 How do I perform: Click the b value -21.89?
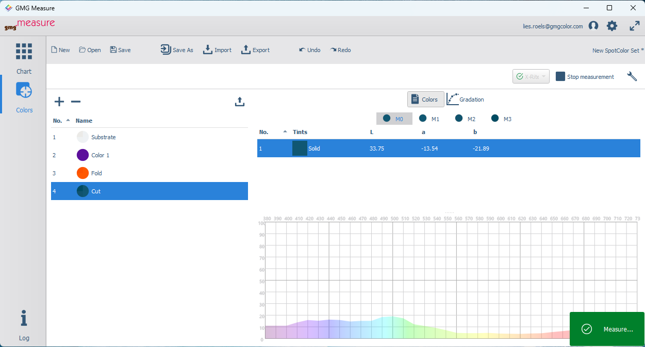click(x=481, y=148)
